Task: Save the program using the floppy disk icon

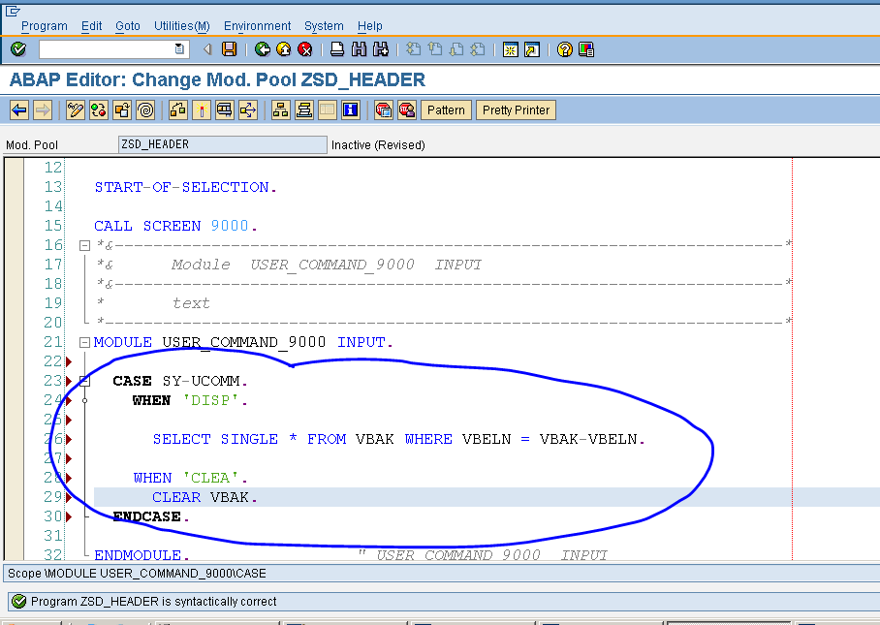Action: (231, 49)
